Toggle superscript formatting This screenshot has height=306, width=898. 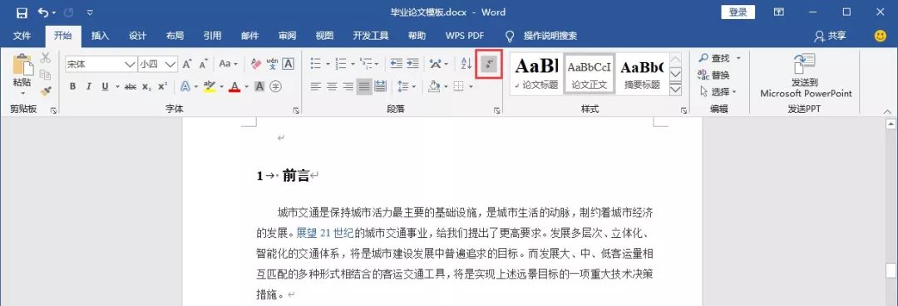pyautogui.click(x=163, y=87)
